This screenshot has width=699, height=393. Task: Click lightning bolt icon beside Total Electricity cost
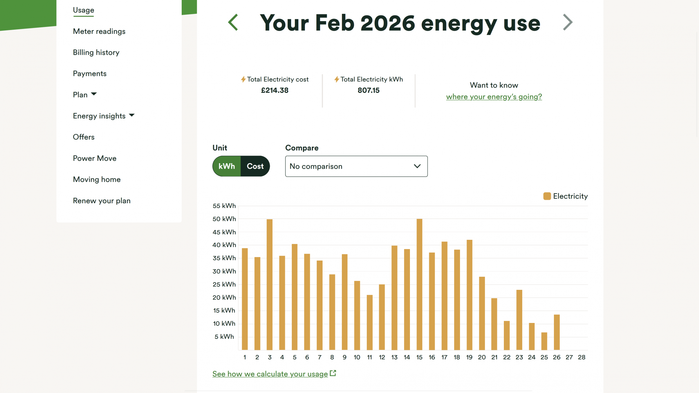(x=243, y=79)
